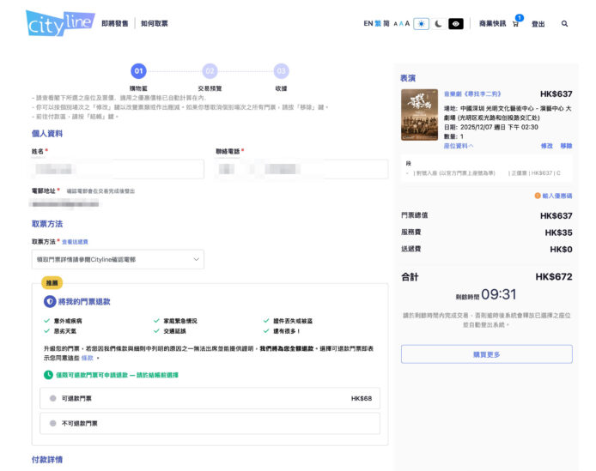
Task: Switch language to EN
Action: (368, 24)
